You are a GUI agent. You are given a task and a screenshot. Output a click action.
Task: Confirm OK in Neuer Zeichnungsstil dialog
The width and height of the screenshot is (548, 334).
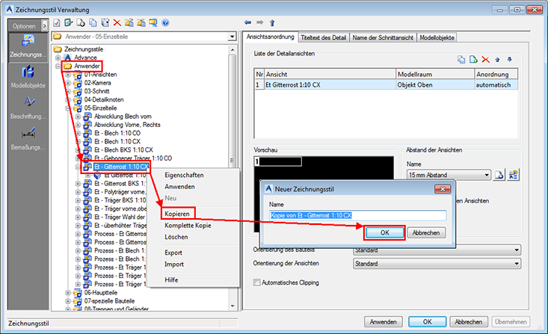coord(384,232)
